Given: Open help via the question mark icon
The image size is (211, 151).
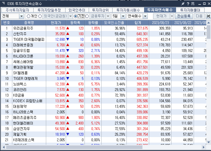Looking at the screenshot, I should coord(188,4).
